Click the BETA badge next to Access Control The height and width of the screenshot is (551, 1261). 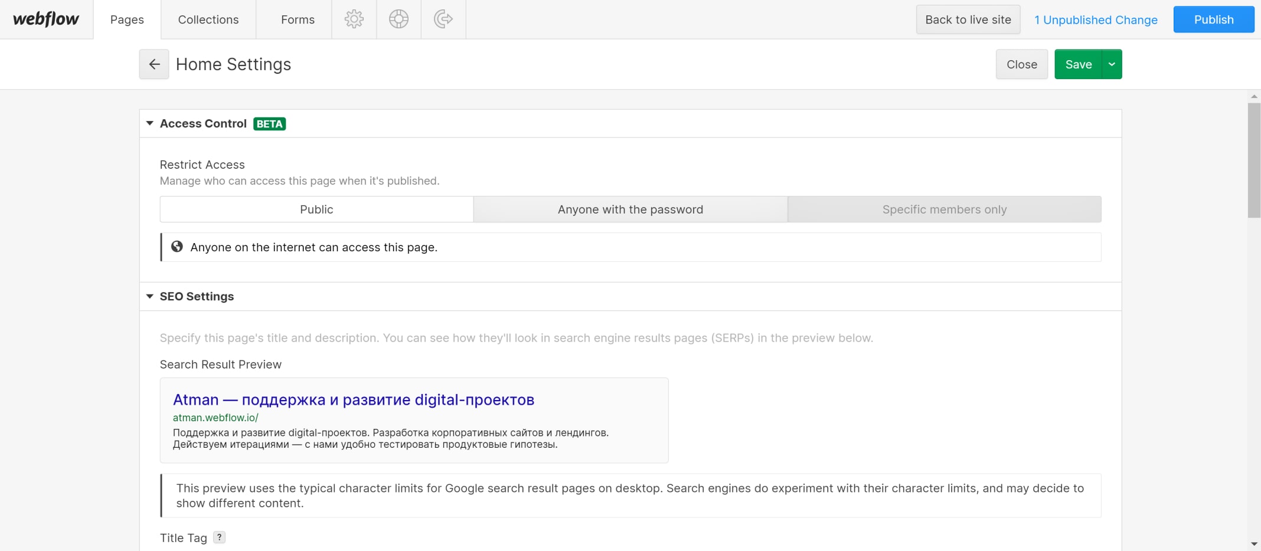[269, 124]
